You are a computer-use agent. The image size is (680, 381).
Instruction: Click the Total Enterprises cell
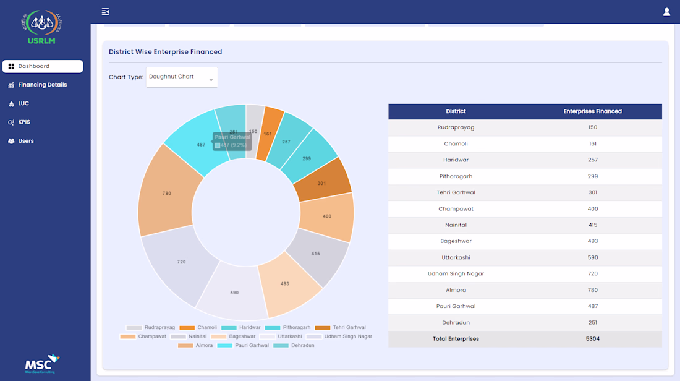click(456, 339)
